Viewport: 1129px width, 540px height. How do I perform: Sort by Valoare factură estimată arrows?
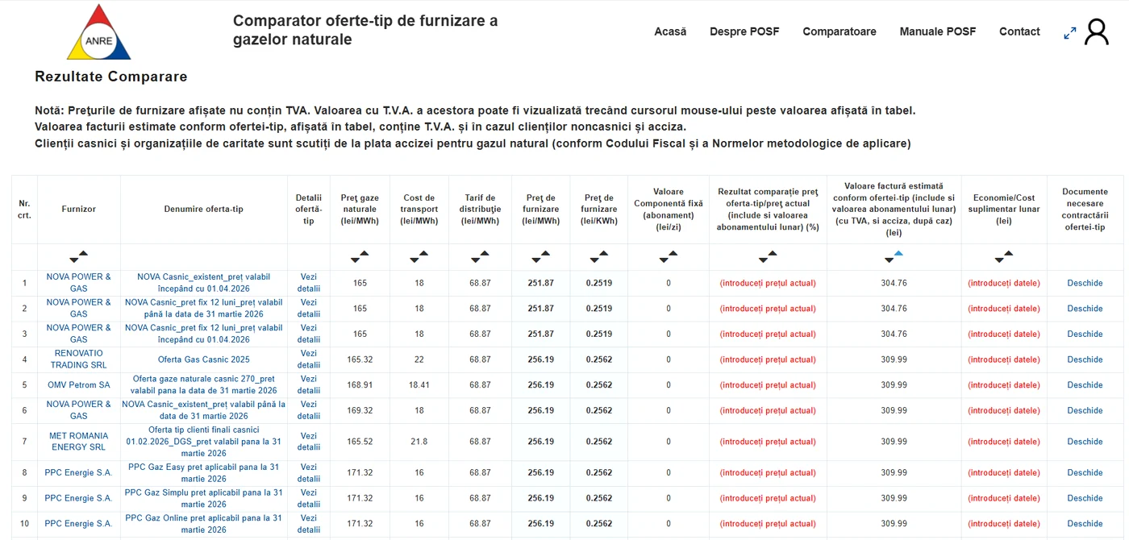894,257
